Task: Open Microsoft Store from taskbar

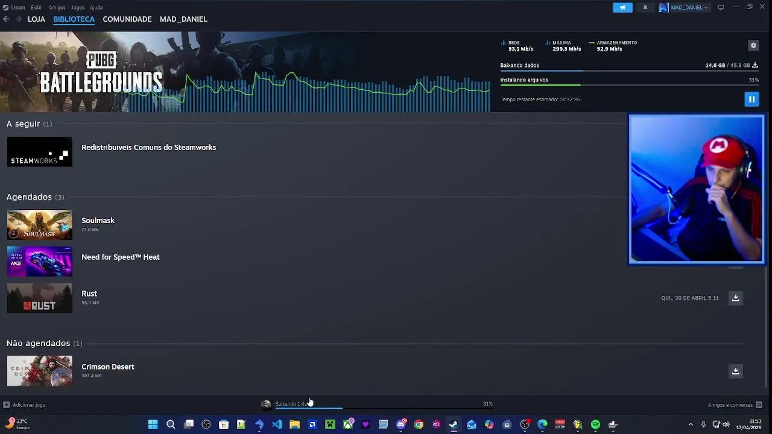Action: click(224, 424)
